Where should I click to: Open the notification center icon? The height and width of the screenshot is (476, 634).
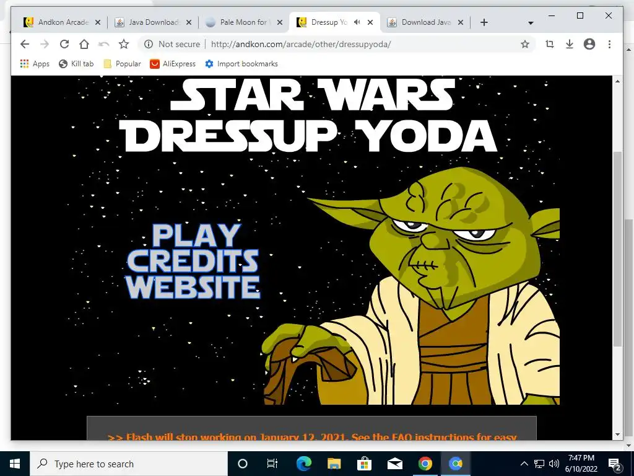point(615,464)
